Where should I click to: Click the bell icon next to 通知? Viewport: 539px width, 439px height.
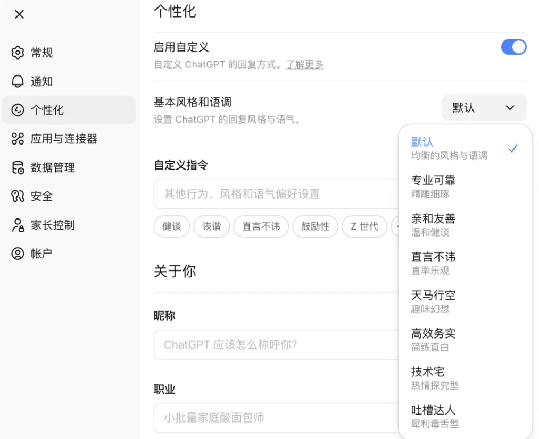(x=18, y=81)
